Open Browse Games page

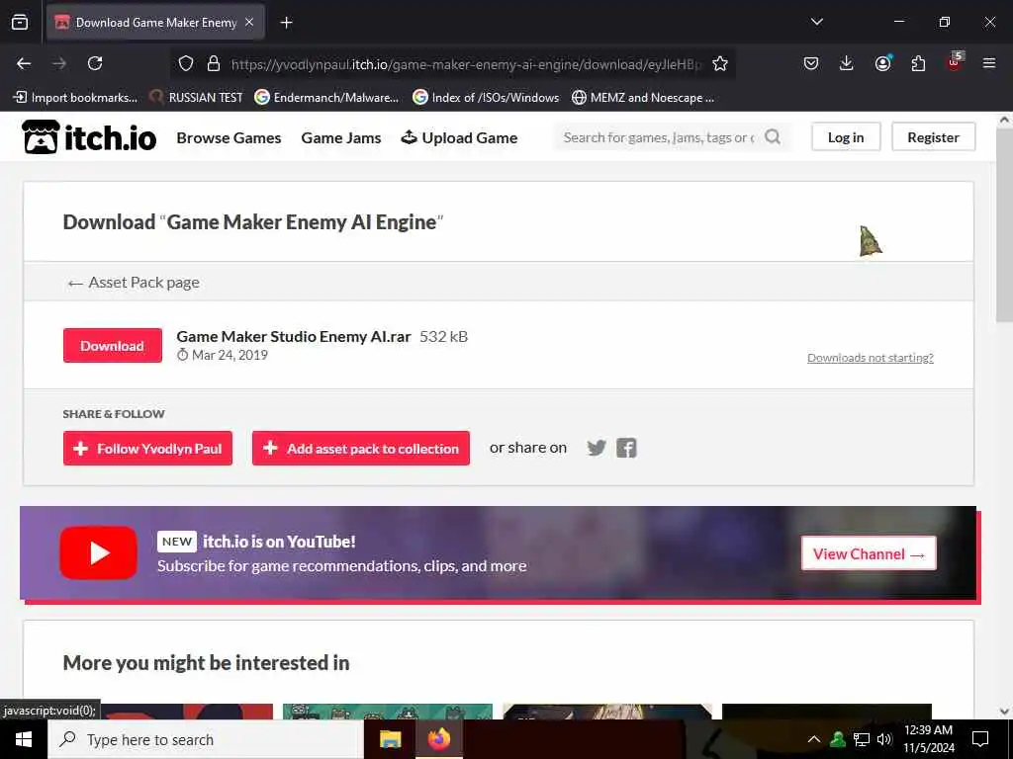click(229, 137)
